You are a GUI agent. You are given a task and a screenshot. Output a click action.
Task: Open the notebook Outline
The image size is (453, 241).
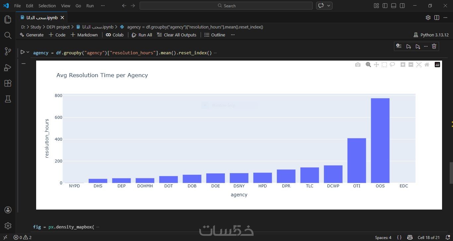(x=215, y=35)
